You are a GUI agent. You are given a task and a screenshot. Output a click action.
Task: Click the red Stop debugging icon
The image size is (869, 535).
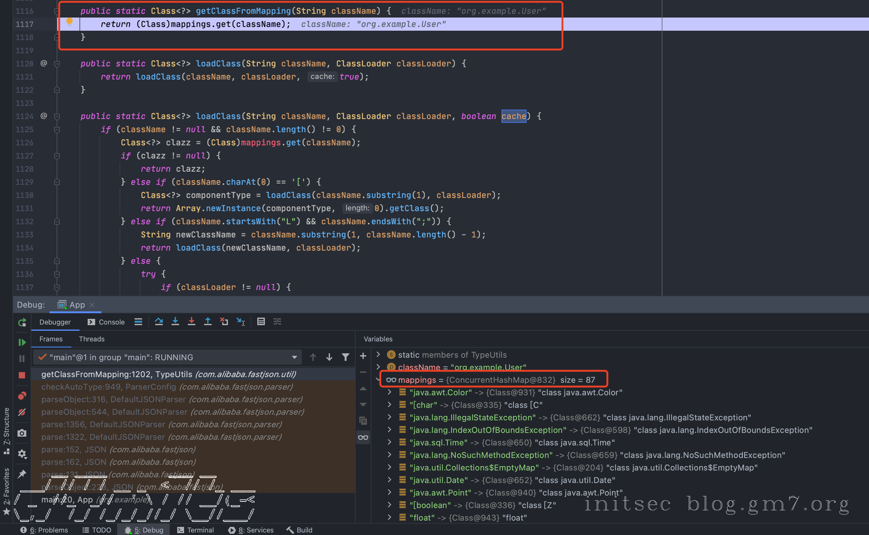coord(22,375)
